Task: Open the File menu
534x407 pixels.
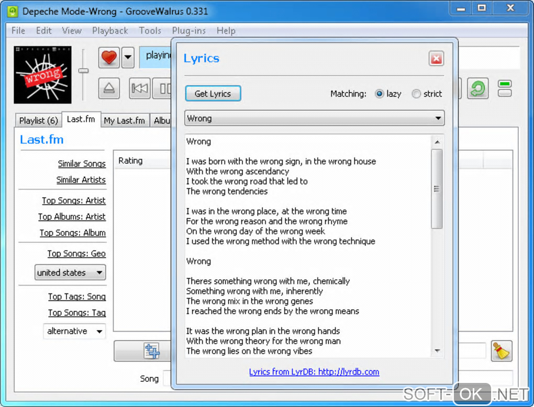Action: tap(18, 31)
